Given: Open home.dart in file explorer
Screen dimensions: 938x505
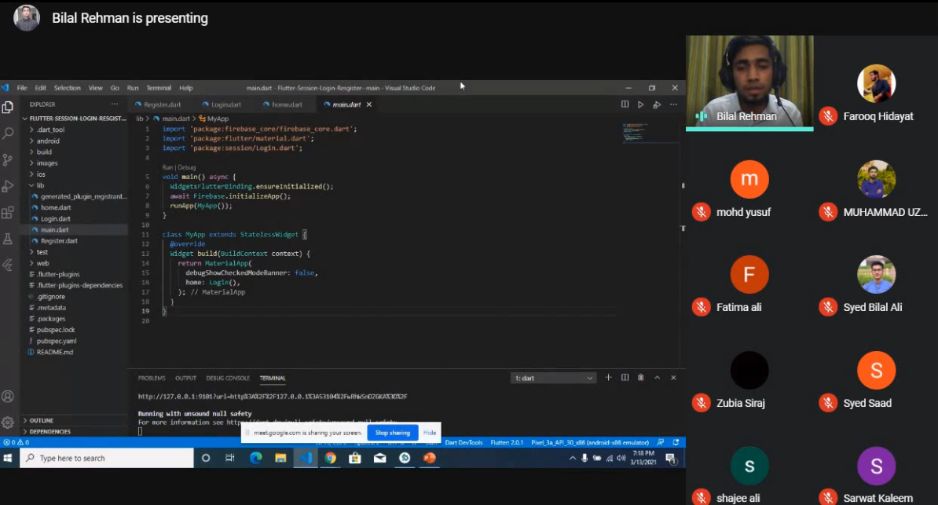Looking at the screenshot, I should [x=56, y=207].
